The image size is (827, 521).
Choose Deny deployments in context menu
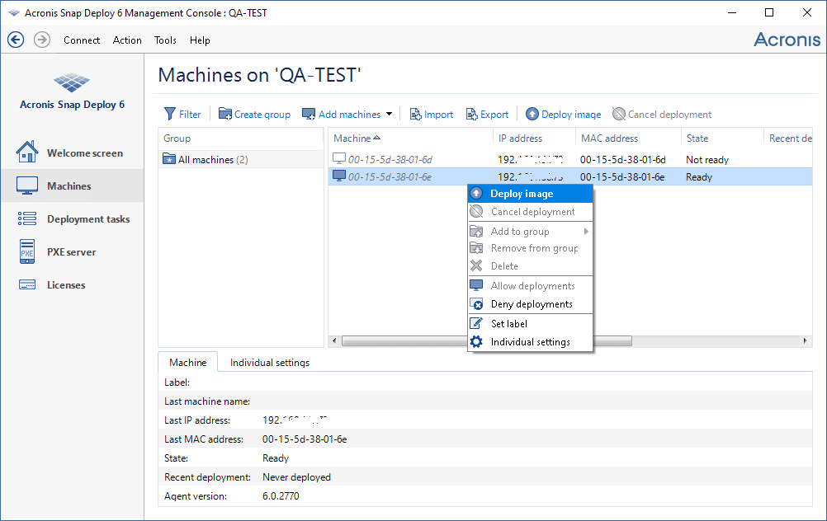pyautogui.click(x=531, y=304)
